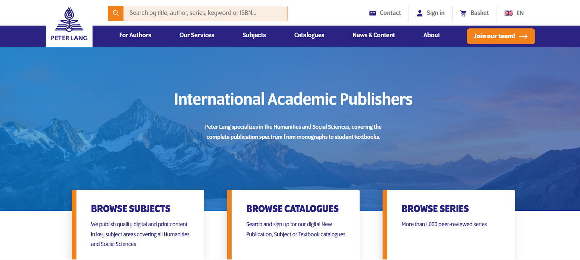The height and width of the screenshot is (260, 580).
Task: Open the Browse Series card
Action: pyautogui.click(x=435, y=209)
